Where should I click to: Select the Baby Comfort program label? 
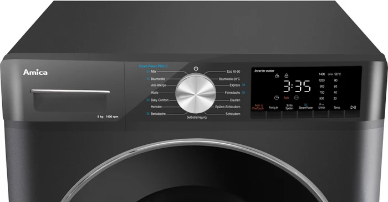coord(160,100)
